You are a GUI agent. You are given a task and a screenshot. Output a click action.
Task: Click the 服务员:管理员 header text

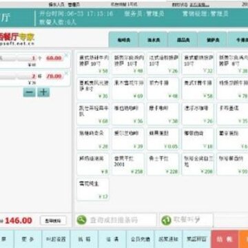pos(144,14)
